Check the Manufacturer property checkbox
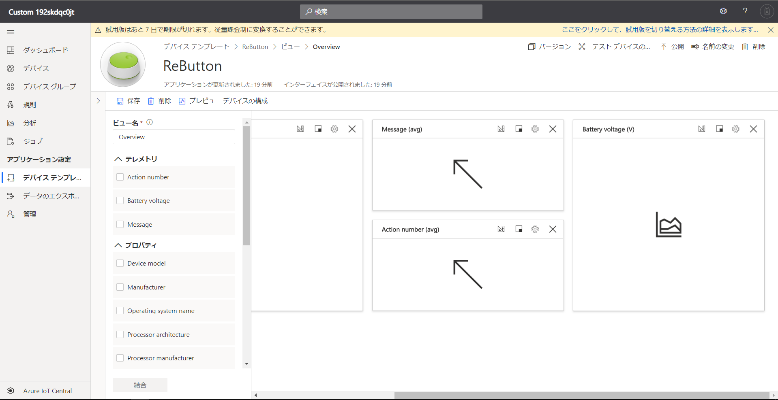 (x=120, y=287)
